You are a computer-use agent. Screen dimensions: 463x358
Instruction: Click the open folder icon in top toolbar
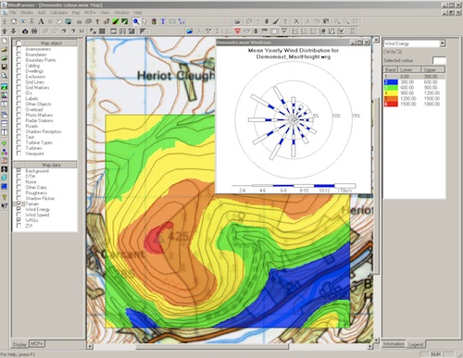point(237,21)
